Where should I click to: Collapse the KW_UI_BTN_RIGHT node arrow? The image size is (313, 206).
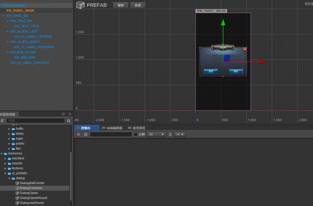(8, 42)
